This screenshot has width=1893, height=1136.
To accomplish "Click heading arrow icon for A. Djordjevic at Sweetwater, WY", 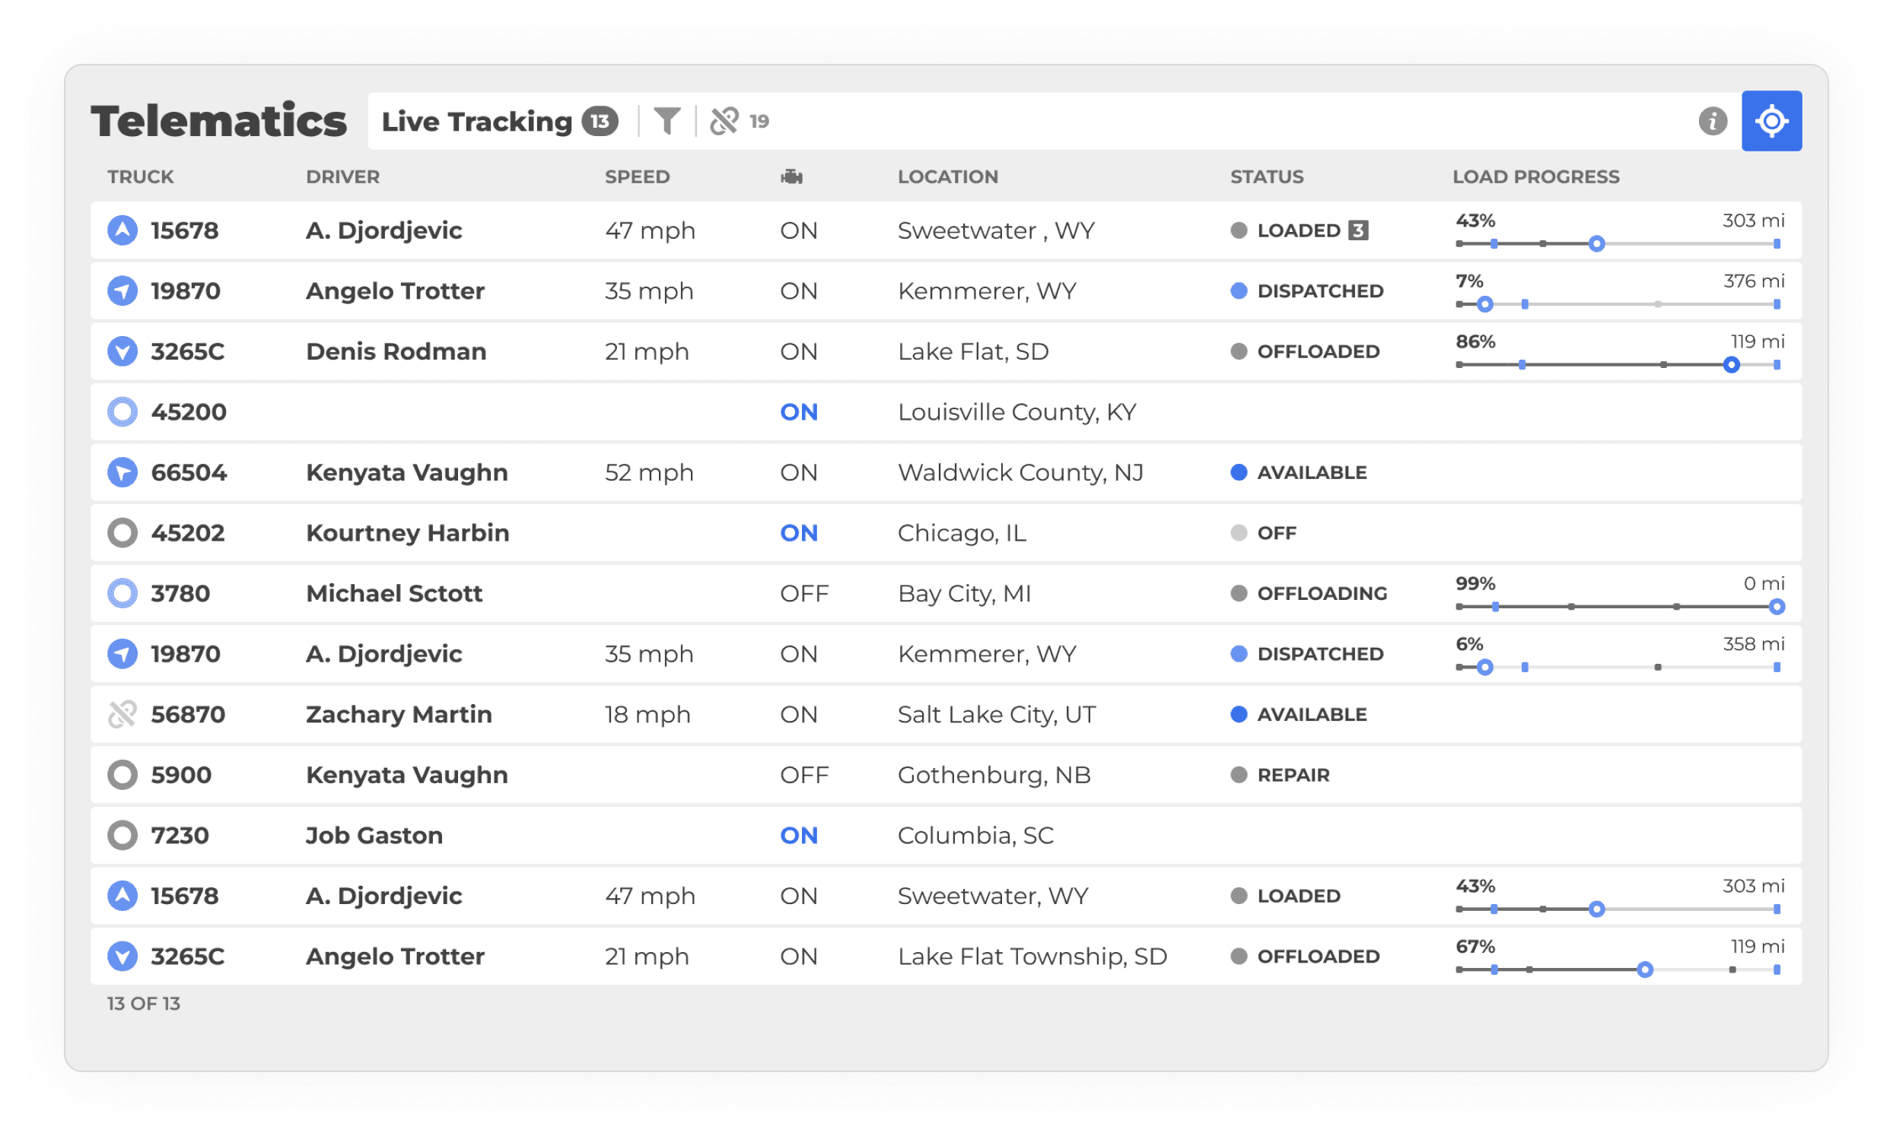I will coord(122,896).
